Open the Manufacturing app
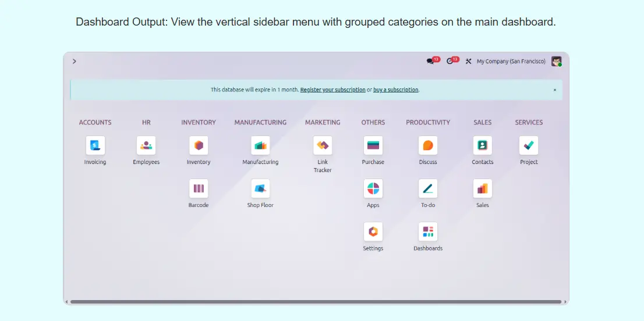This screenshot has height=321, width=644. click(260, 145)
